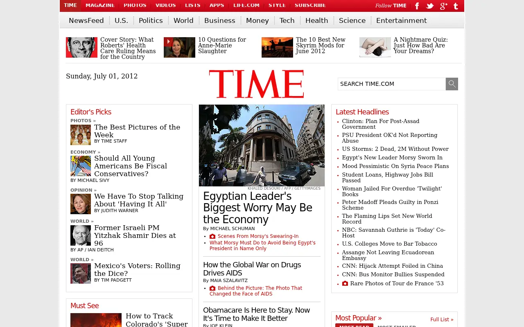Click the TIME logo
The image size is (524, 327).
pos(256,84)
